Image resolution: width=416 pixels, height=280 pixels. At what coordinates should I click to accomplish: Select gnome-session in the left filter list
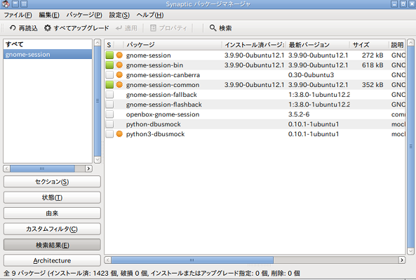click(x=48, y=55)
